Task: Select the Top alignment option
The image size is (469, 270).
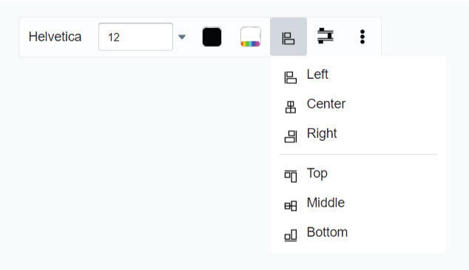Action: coord(358,176)
